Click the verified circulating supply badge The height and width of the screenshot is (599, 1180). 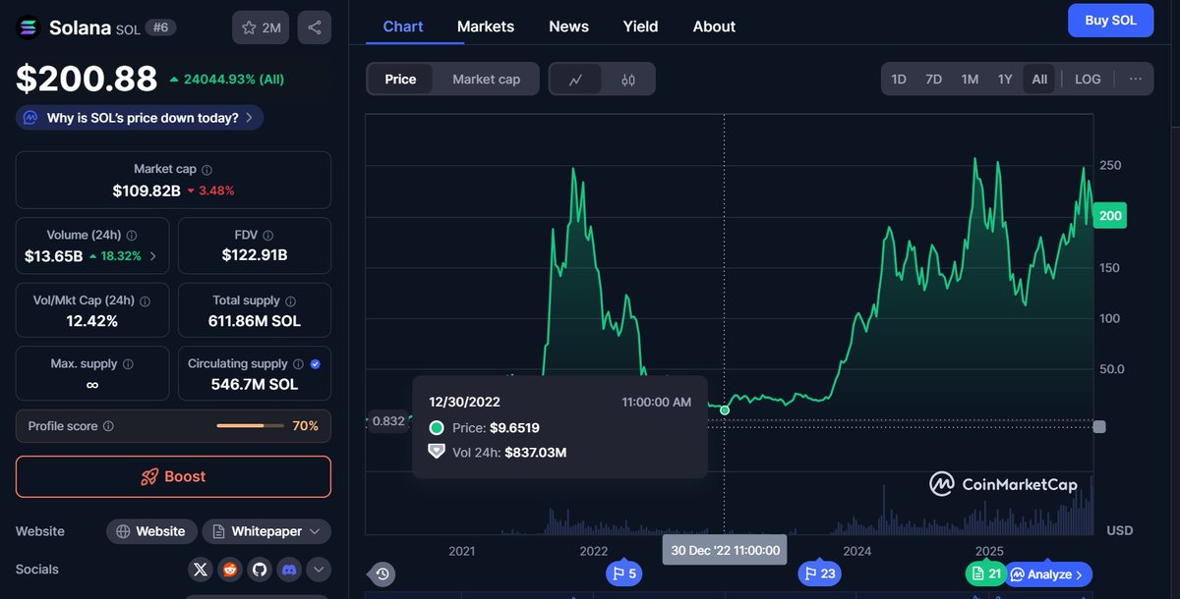click(315, 364)
